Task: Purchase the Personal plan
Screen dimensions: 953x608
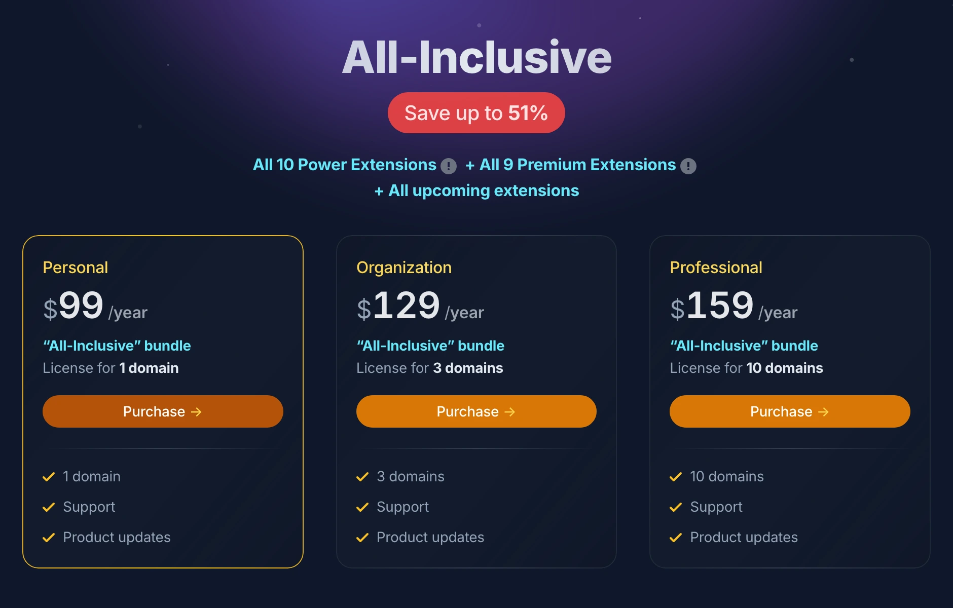Action: click(x=163, y=411)
